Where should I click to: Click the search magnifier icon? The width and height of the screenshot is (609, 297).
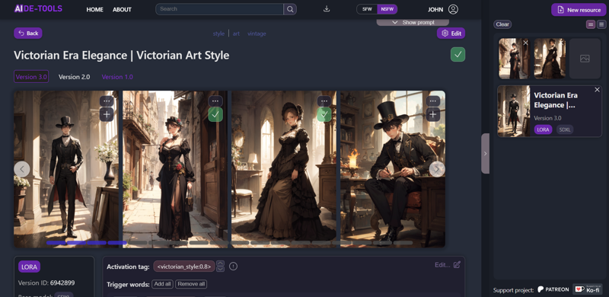click(x=290, y=9)
